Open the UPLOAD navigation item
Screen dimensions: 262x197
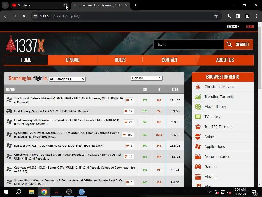pos(72,60)
